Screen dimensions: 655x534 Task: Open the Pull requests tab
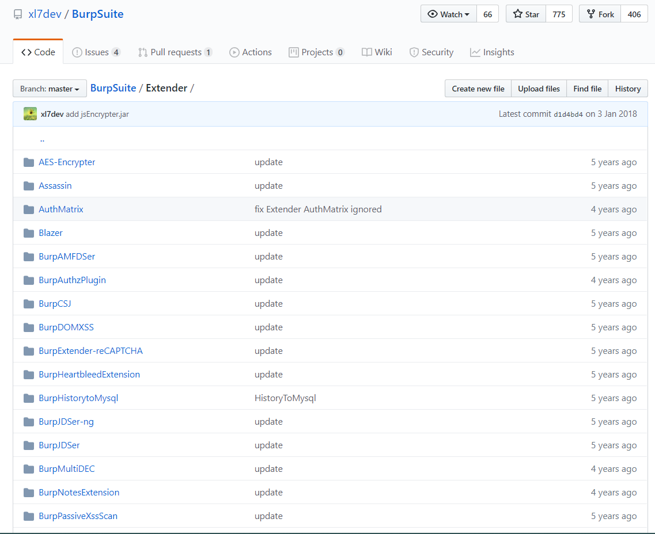click(176, 52)
